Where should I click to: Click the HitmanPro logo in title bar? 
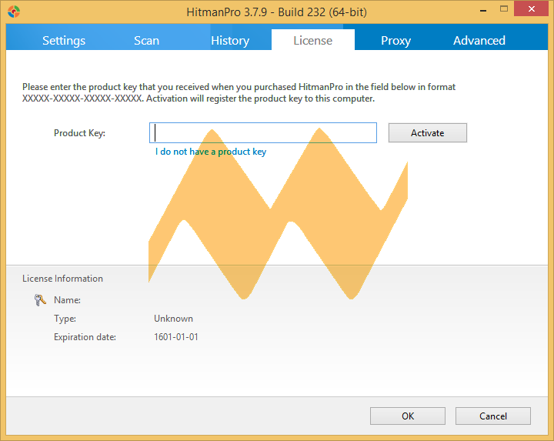click(x=14, y=12)
